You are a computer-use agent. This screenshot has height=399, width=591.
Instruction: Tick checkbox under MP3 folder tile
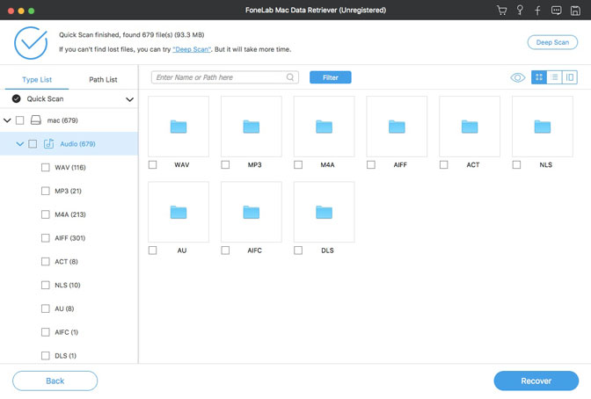[x=225, y=164]
